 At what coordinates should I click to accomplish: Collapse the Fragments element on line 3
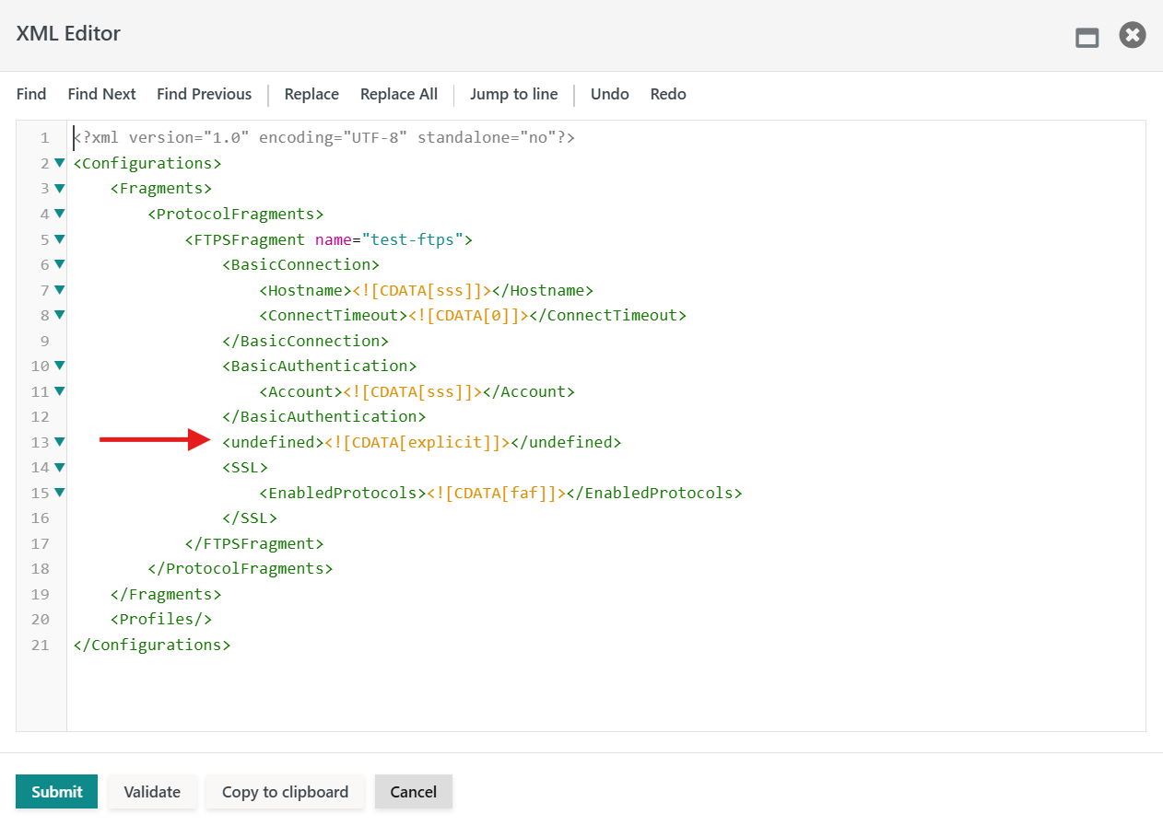pos(60,188)
